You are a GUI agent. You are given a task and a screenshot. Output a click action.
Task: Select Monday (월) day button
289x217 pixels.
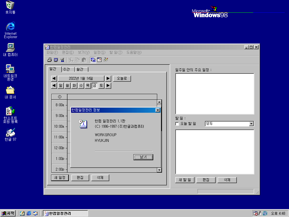coord(67,86)
